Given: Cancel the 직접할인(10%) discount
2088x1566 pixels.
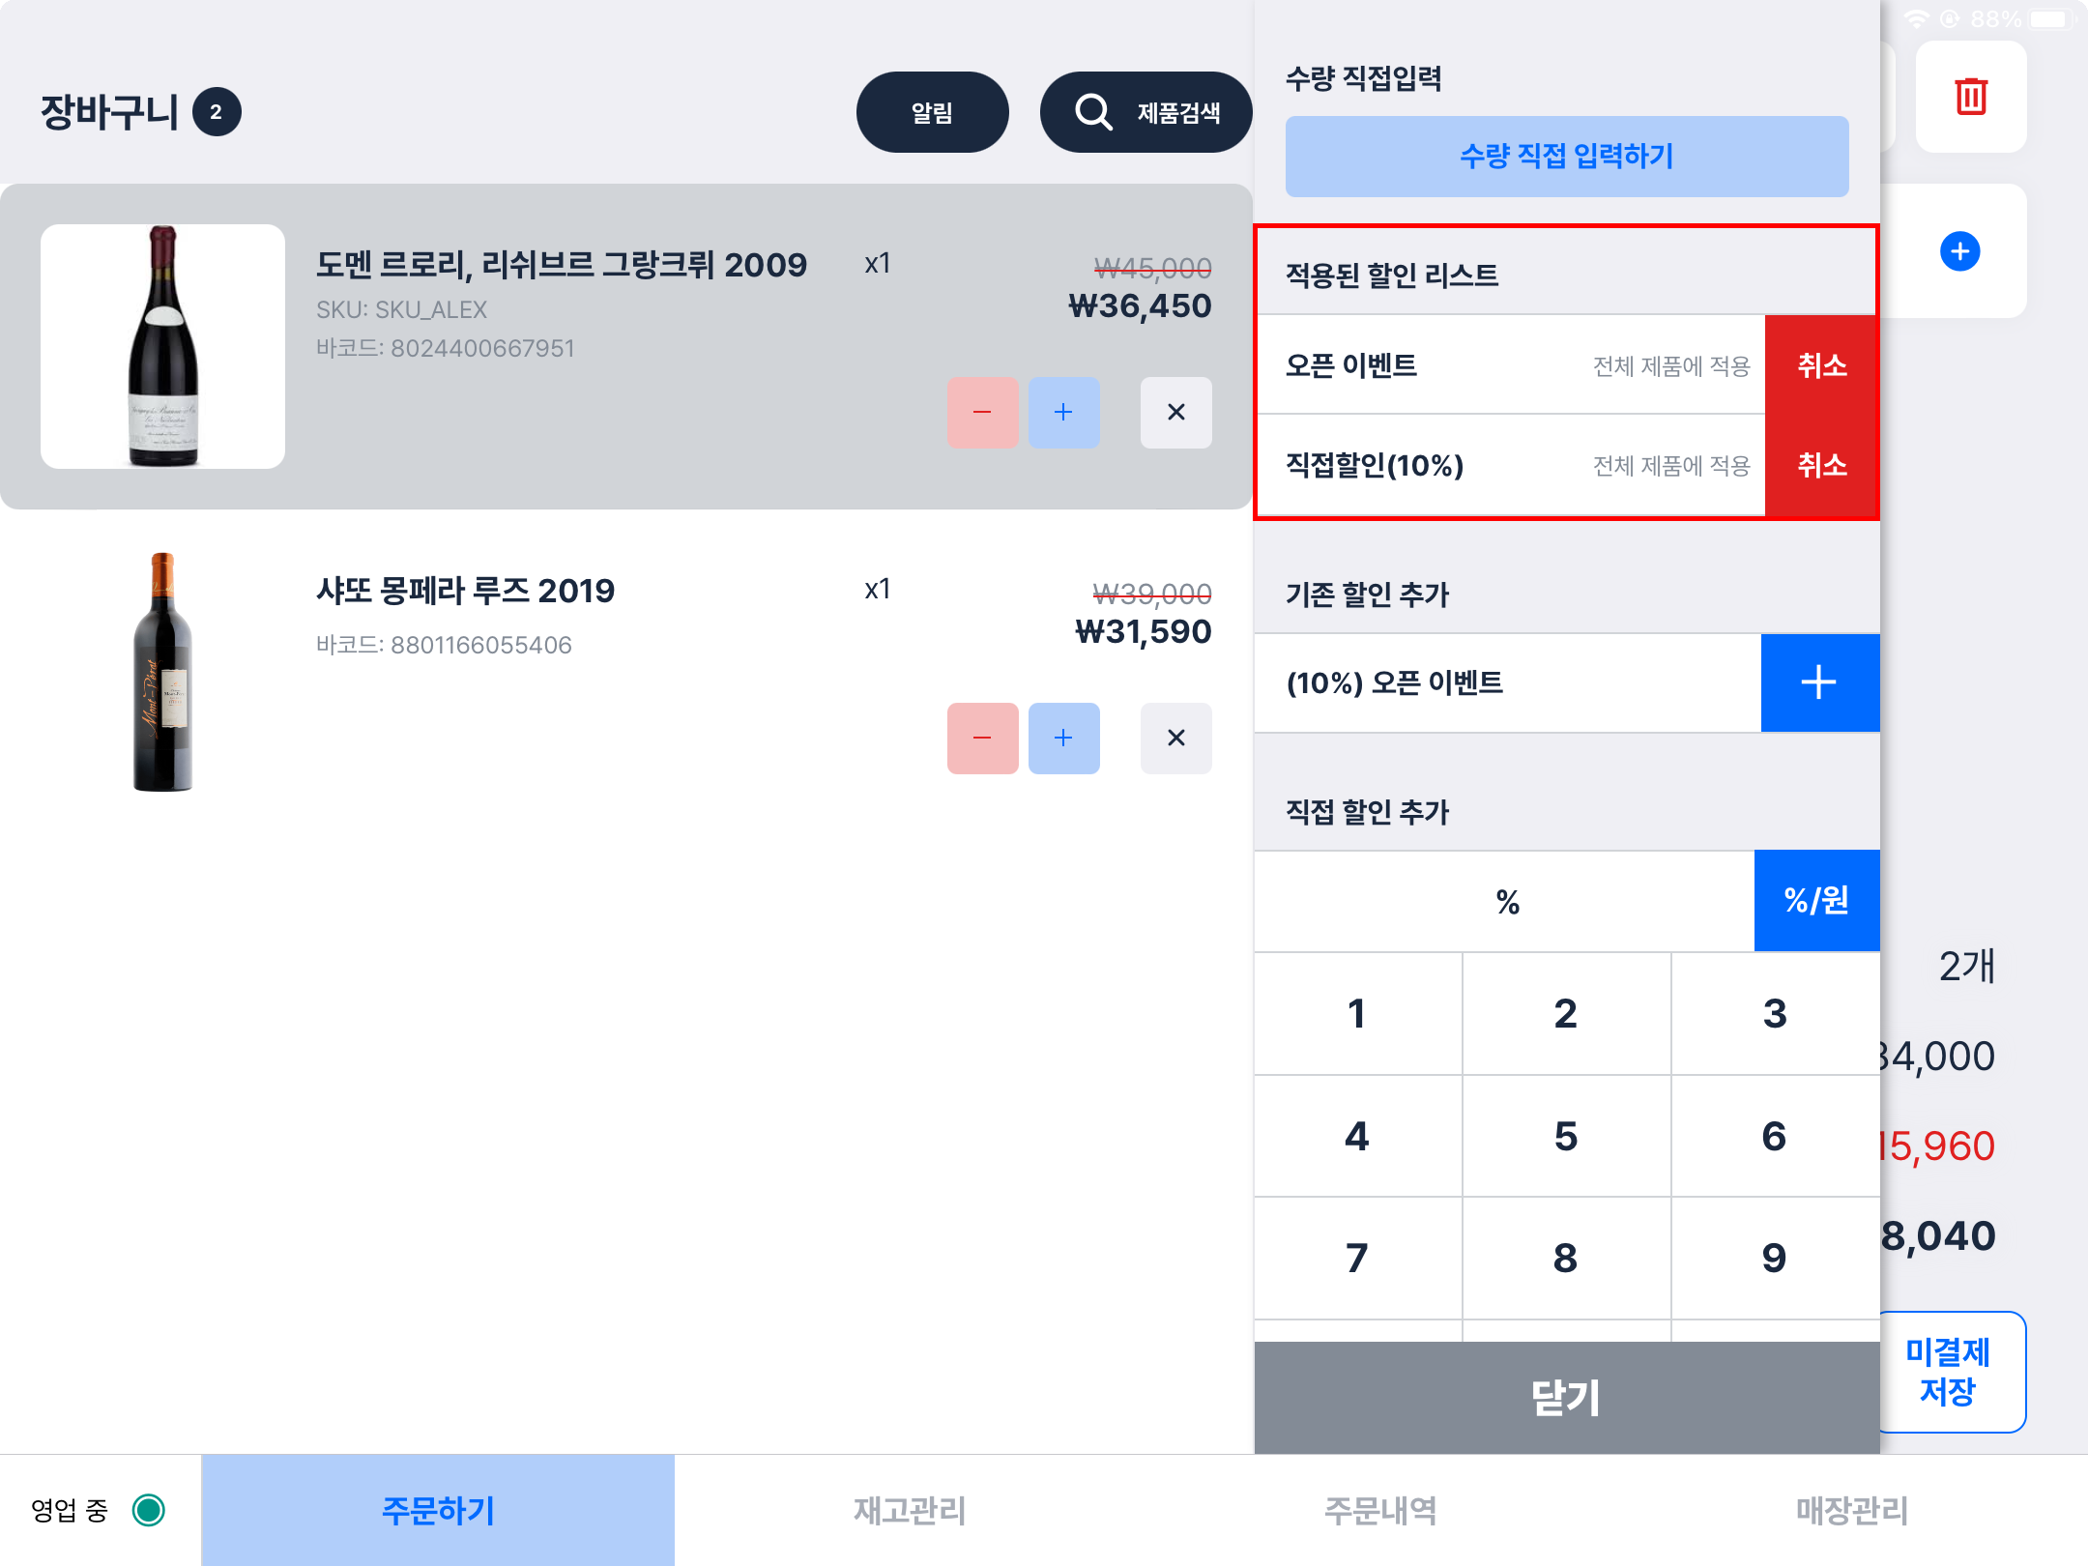Looking at the screenshot, I should click(x=1821, y=466).
